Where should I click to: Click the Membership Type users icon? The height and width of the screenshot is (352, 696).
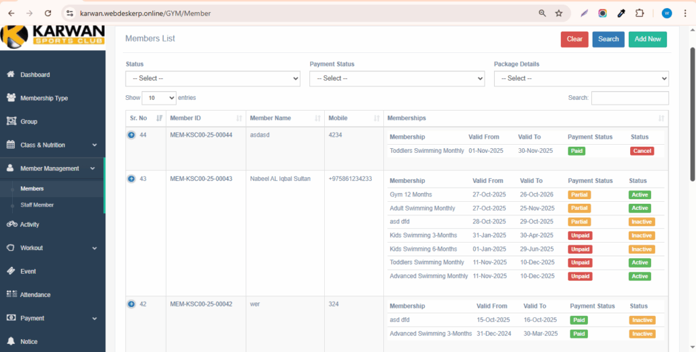12,98
